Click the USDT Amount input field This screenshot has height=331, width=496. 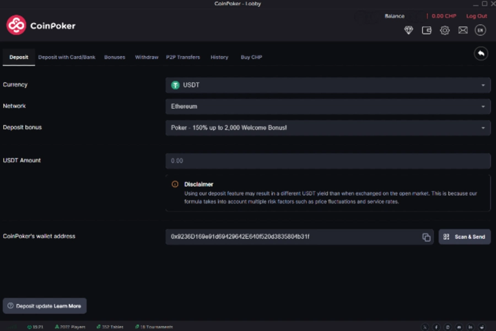click(x=328, y=161)
